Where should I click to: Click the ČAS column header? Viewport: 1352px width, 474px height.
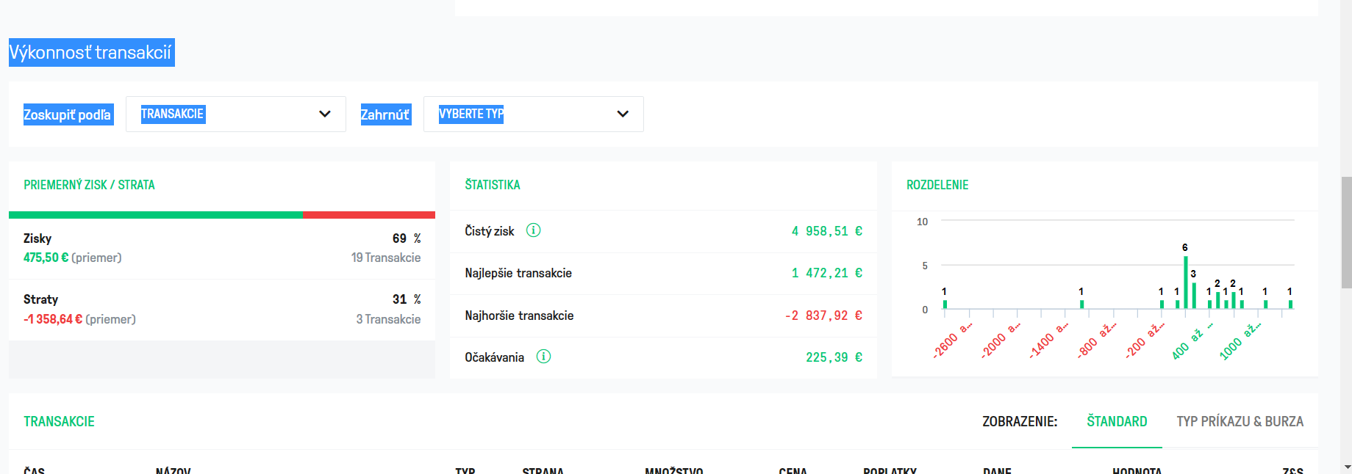(34, 470)
